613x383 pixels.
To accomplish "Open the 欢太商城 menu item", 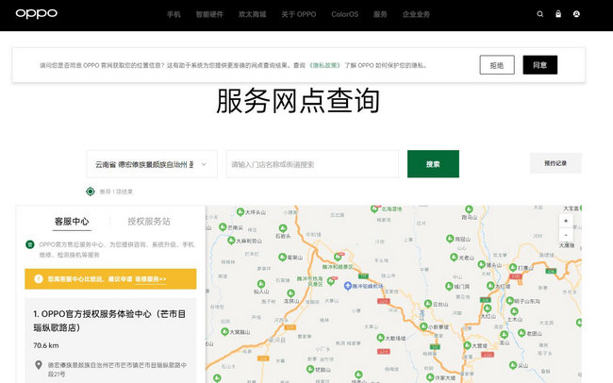I will click(x=252, y=14).
